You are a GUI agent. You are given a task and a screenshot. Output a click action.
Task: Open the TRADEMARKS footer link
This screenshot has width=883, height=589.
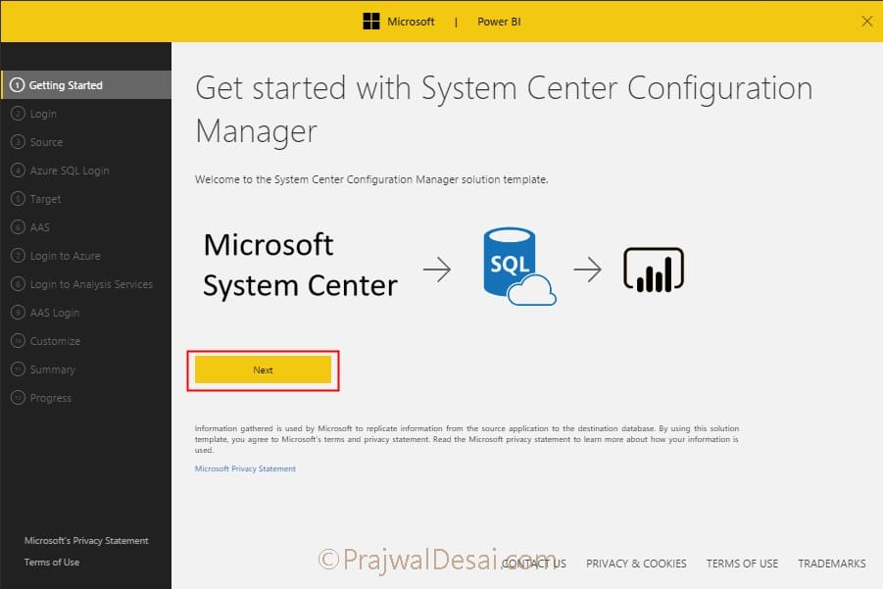click(832, 564)
